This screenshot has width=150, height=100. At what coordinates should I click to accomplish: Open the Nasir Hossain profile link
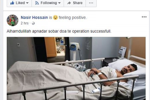(x=34, y=17)
